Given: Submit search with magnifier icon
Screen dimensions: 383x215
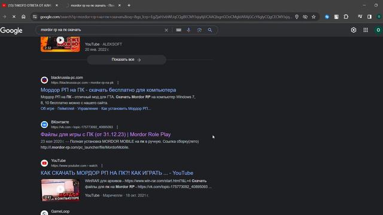Looking at the screenshot, I should coord(210,30).
